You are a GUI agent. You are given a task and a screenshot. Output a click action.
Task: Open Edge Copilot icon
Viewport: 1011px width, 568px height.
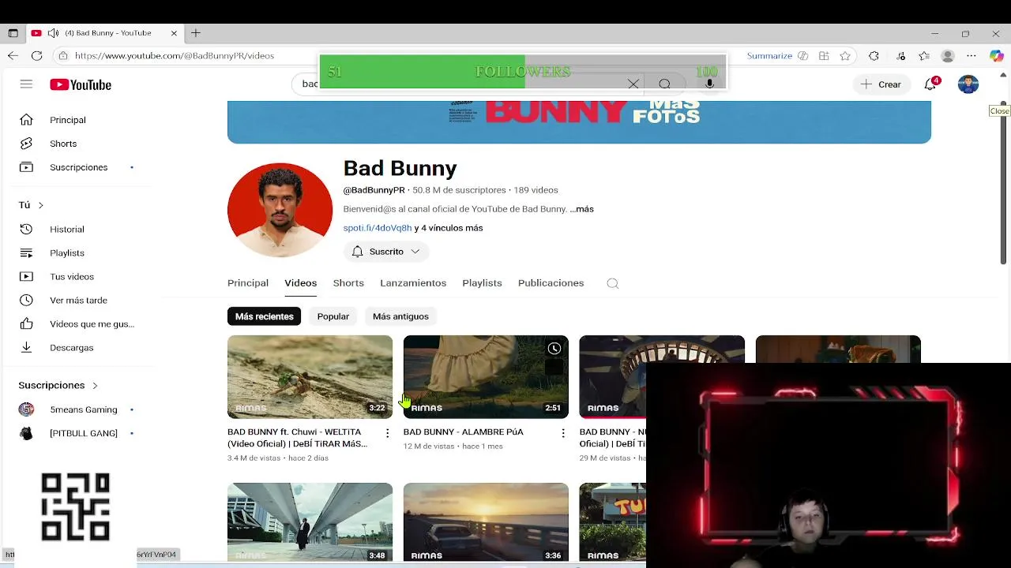point(996,56)
